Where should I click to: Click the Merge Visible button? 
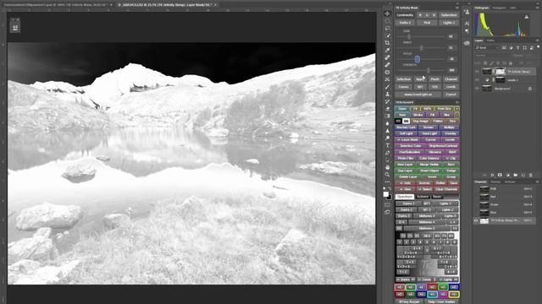[429, 165]
